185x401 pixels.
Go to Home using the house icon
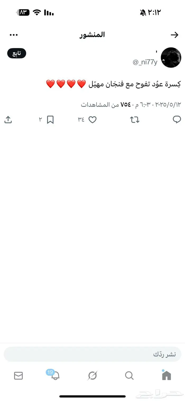point(166,376)
